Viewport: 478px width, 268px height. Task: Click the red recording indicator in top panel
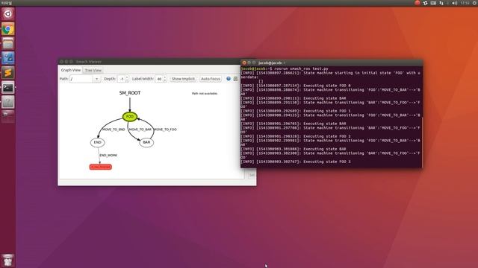pyautogui.click(x=418, y=3)
